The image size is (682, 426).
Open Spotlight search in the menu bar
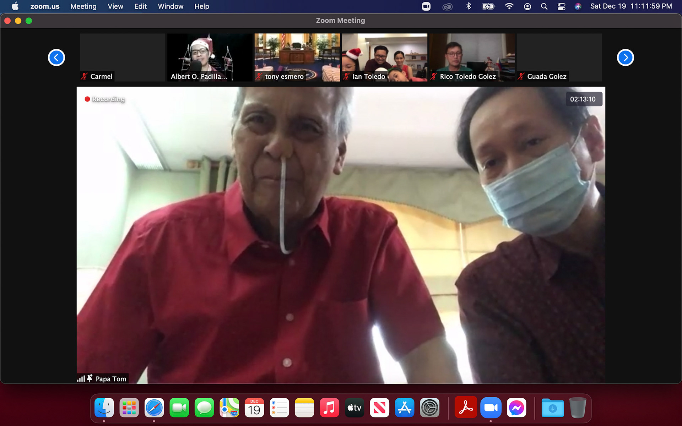click(544, 6)
